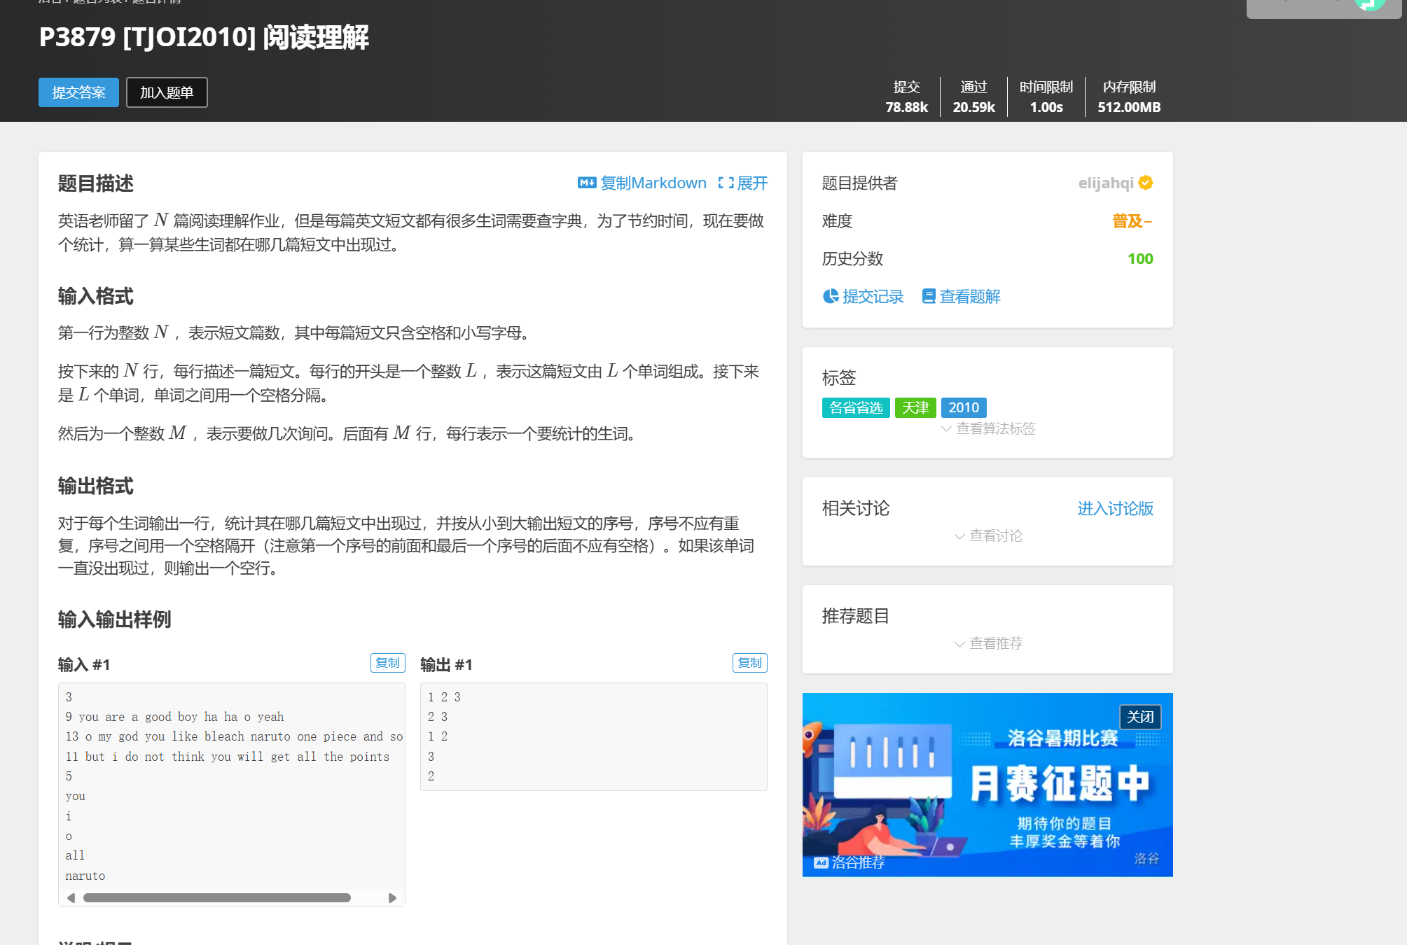Viewport: 1407px width, 945px height.
Task: Click the Ad label icon
Action: pyautogui.click(x=821, y=862)
